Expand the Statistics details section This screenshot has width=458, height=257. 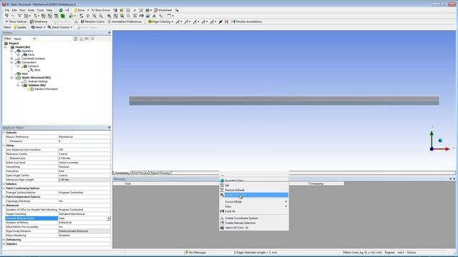coord(4,244)
